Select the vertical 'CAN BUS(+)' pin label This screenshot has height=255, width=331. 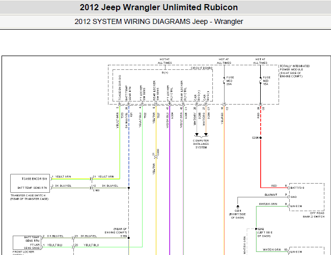click(197, 95)
